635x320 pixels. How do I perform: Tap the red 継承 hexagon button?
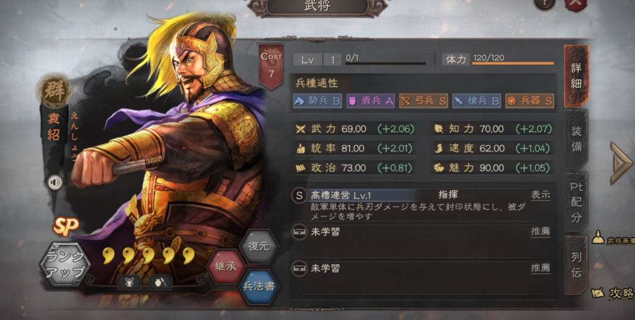(x=226, y=267)
